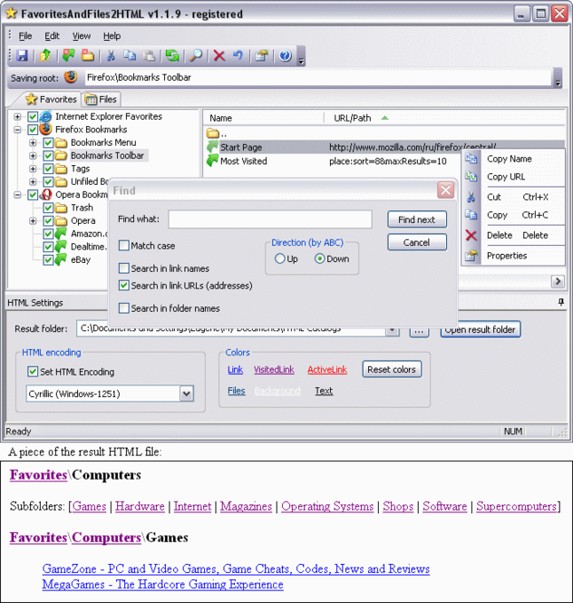
Task: Toggle the Set HTML Encoding checkbox
Action: point(33,372)
